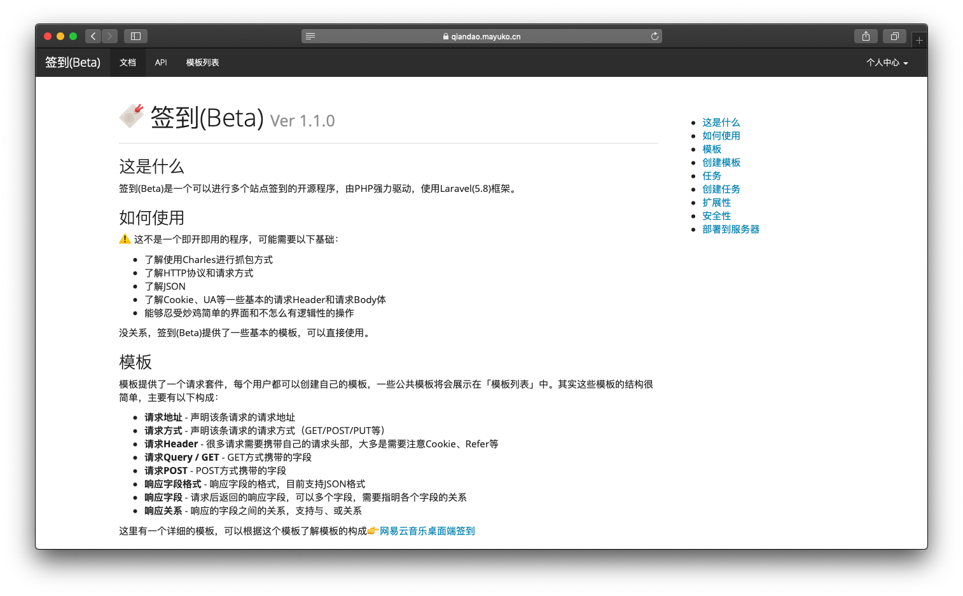Show all open tabs overview
This screenshot has width=963, height=596.
tap(895, 36)
